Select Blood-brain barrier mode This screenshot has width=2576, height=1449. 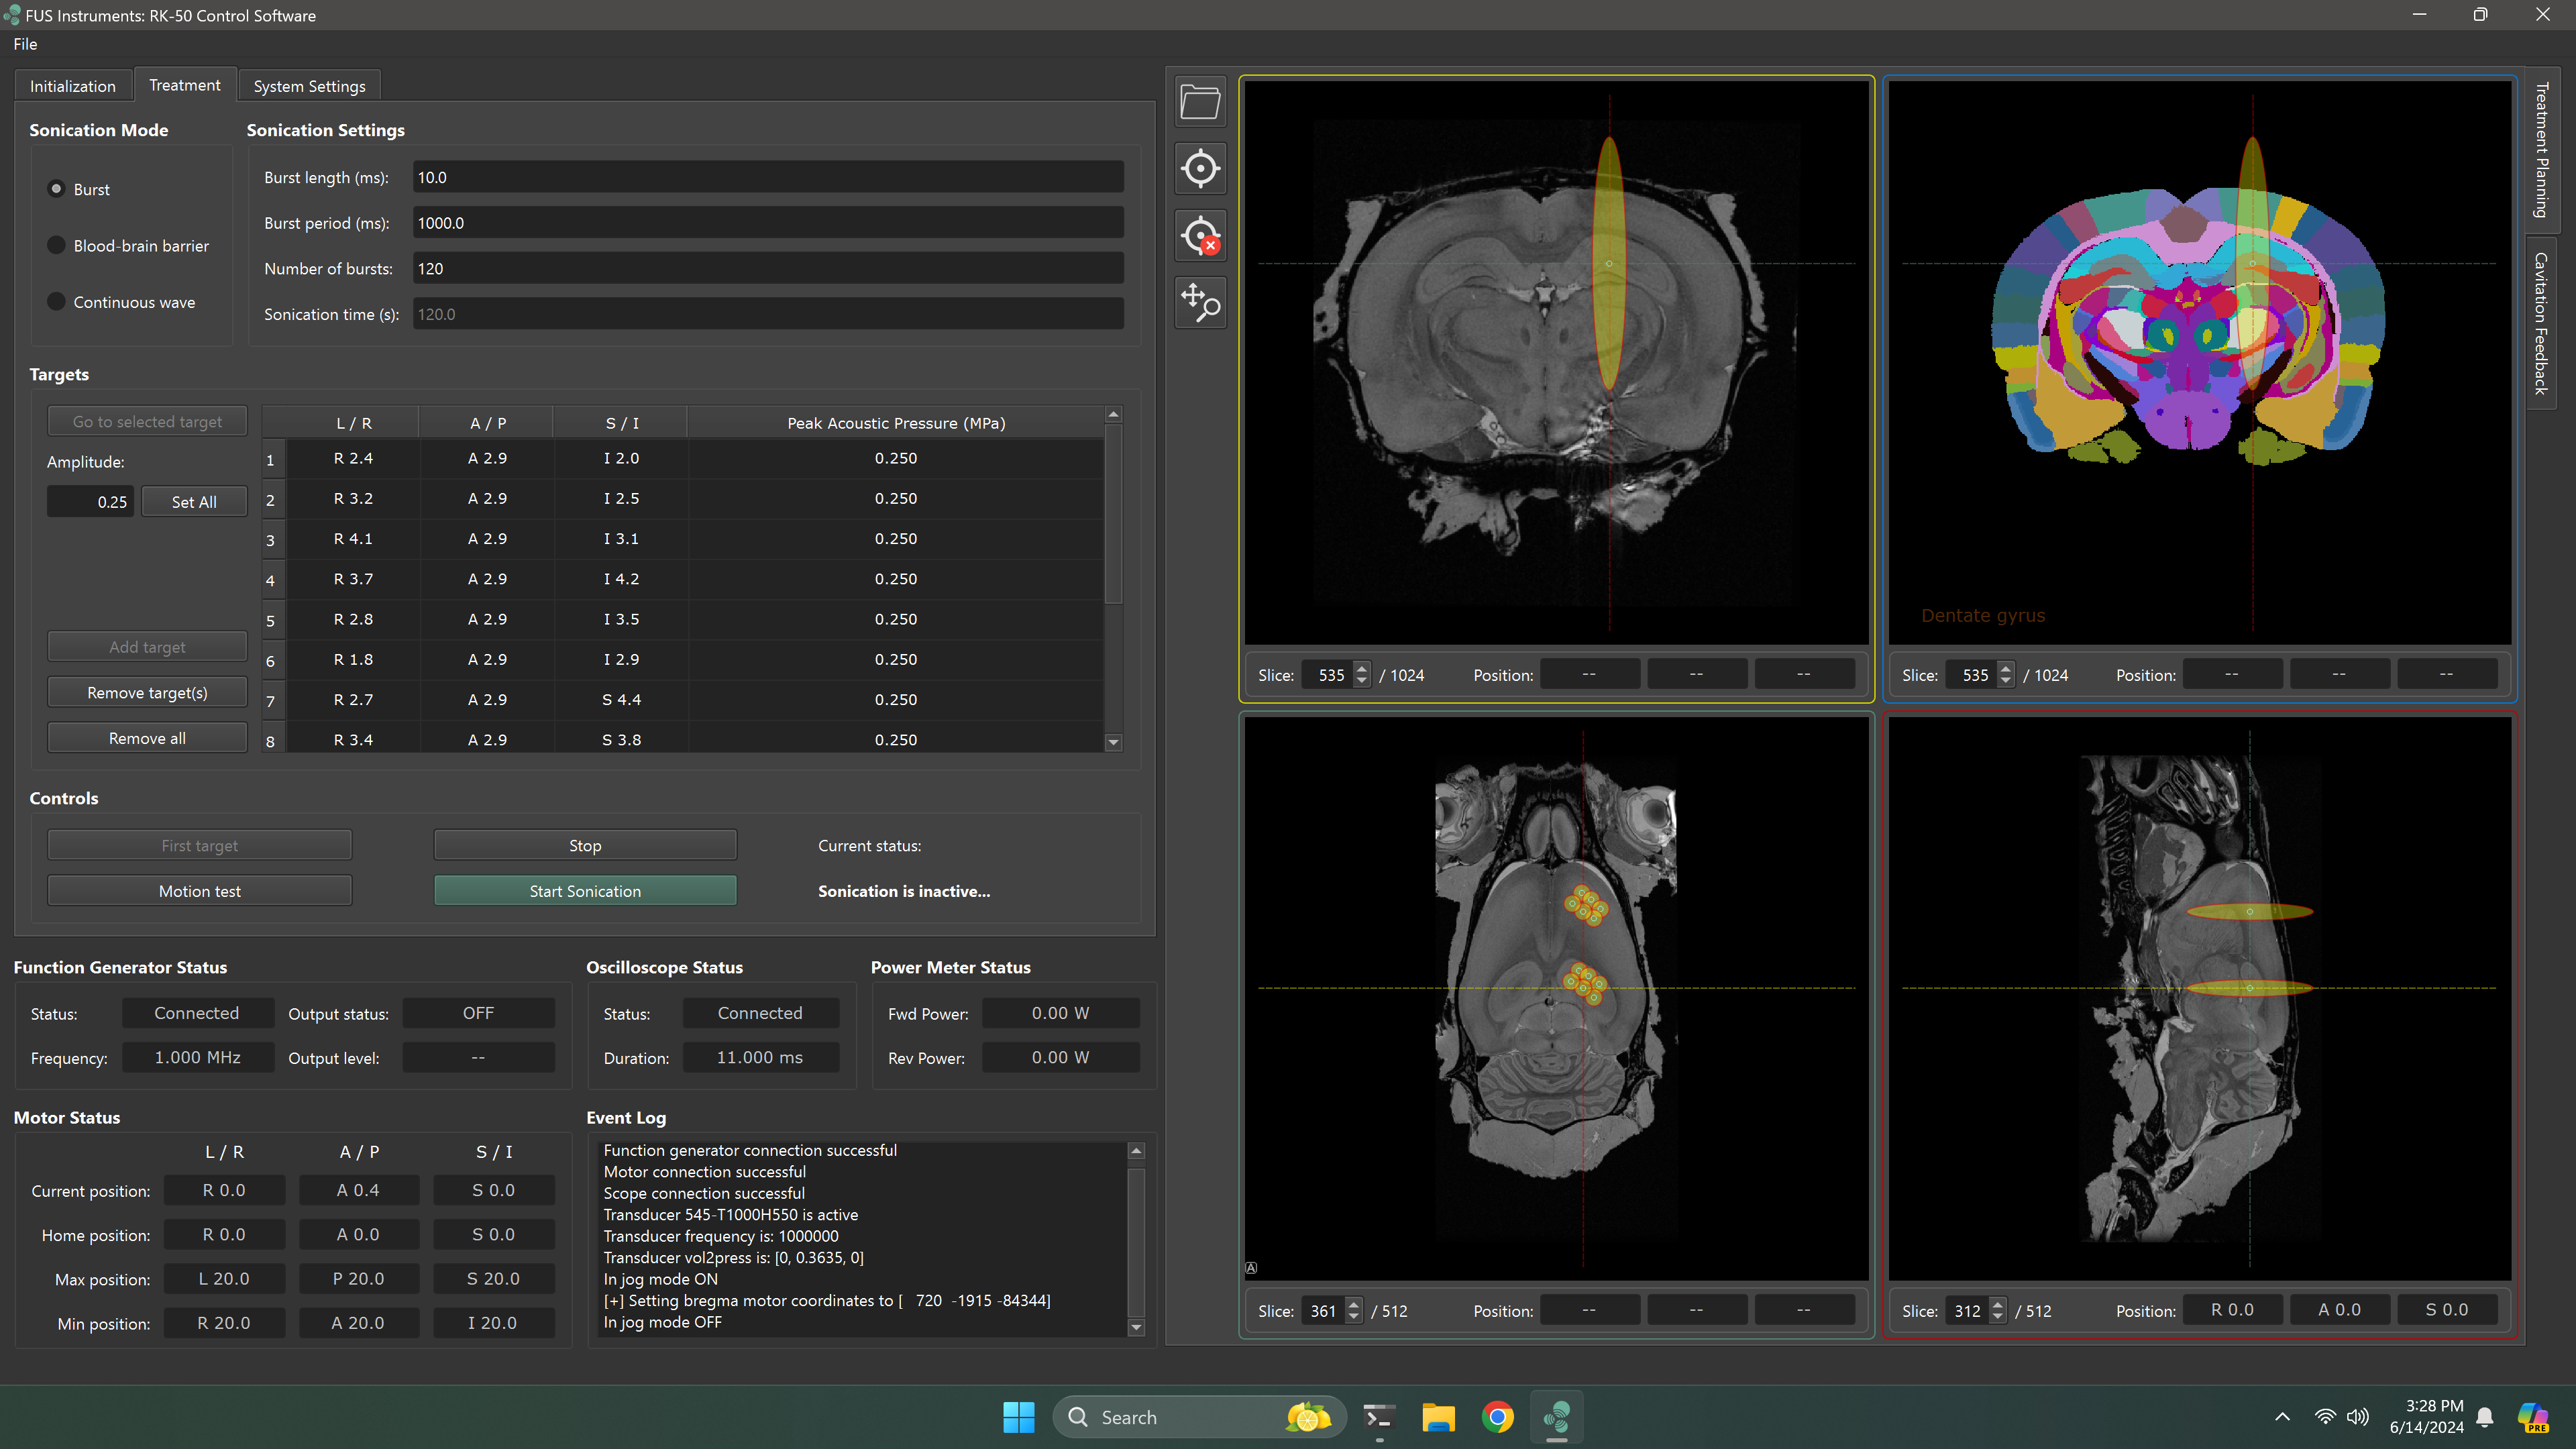pyautogui.click(x=57, y=245)
